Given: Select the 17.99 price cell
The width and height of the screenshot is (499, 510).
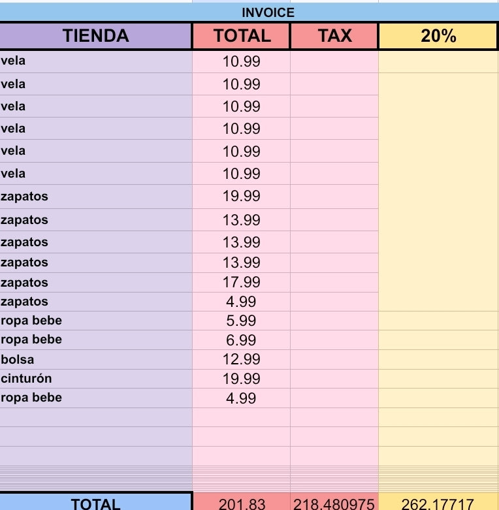Looking at the screenshot, I should click(242, 282).
